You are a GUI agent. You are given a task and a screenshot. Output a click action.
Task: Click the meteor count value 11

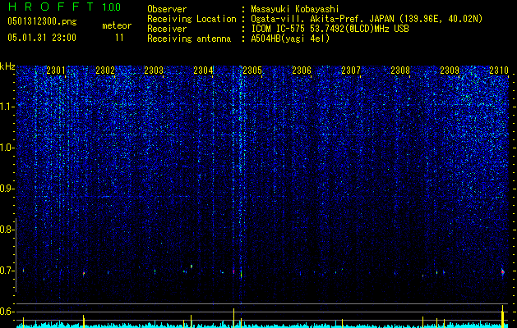click(119, 38)
